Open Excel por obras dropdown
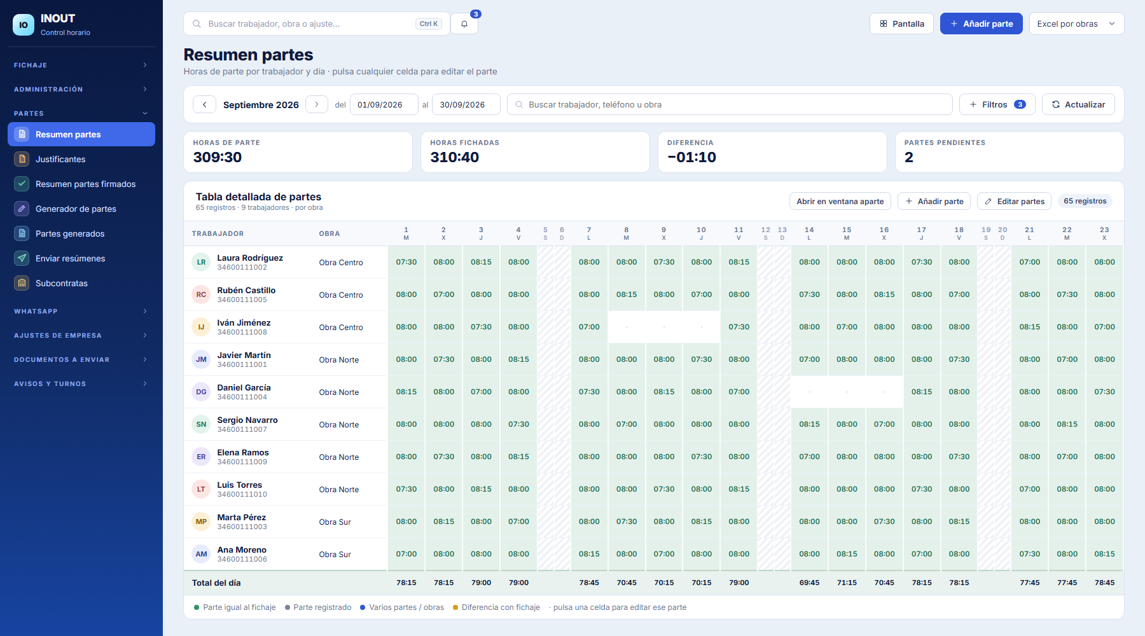Screen dimensions: 1145x636 tap(1076, 24)
